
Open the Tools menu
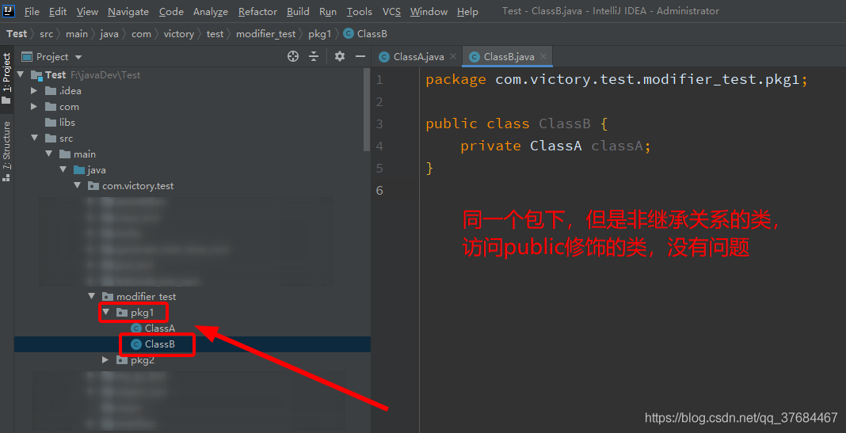point(360,11)
